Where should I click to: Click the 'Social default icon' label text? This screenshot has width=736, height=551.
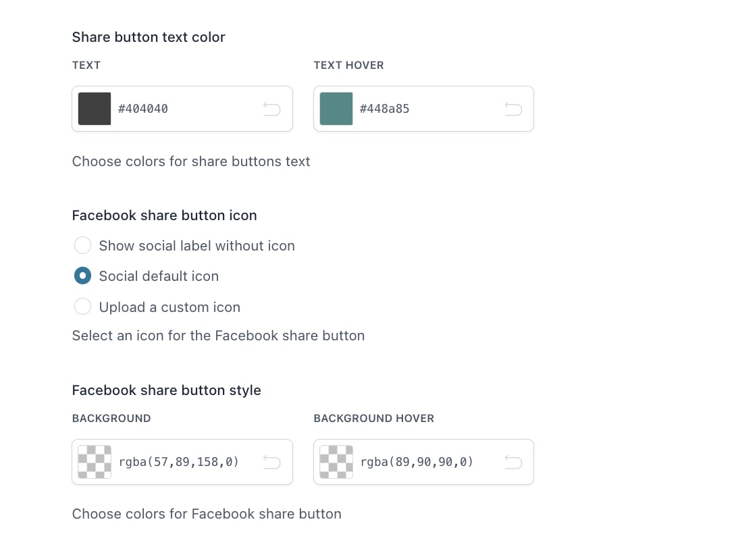(159, 276)
